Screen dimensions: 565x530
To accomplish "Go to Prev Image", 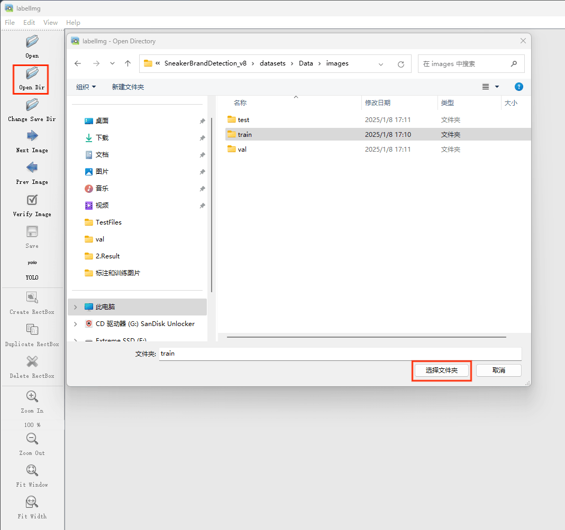I will pos(32,168).
